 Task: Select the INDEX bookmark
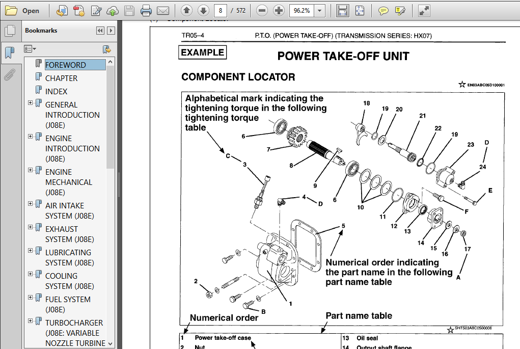(56, 92)
